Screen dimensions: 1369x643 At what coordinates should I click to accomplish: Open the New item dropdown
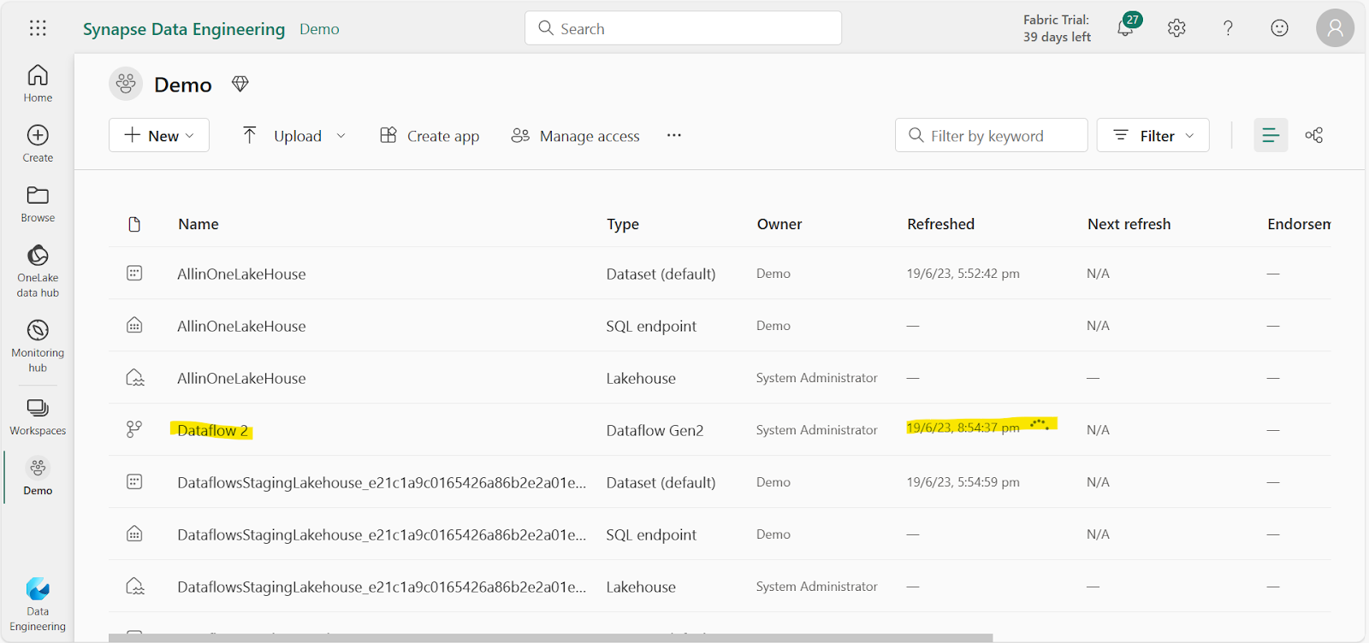click(x=159, y=135)
